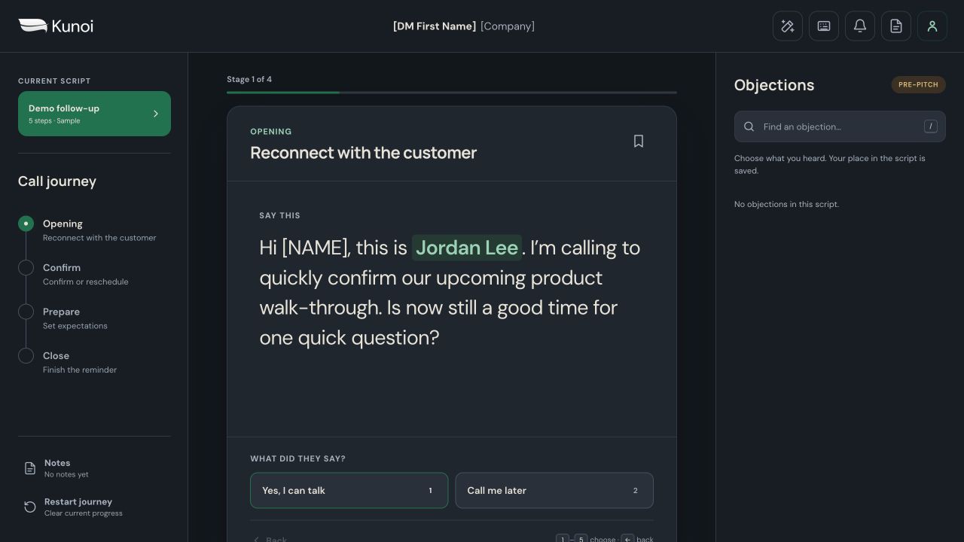Click the highlighted name Jordan Lee
Image resolution: width=964 pixels, height=542 pixels.
click(467, 248)
